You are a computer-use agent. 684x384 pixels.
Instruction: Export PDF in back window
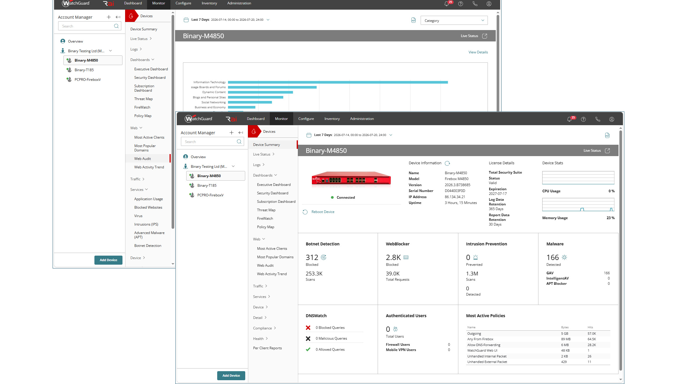[x=414, y=20]
